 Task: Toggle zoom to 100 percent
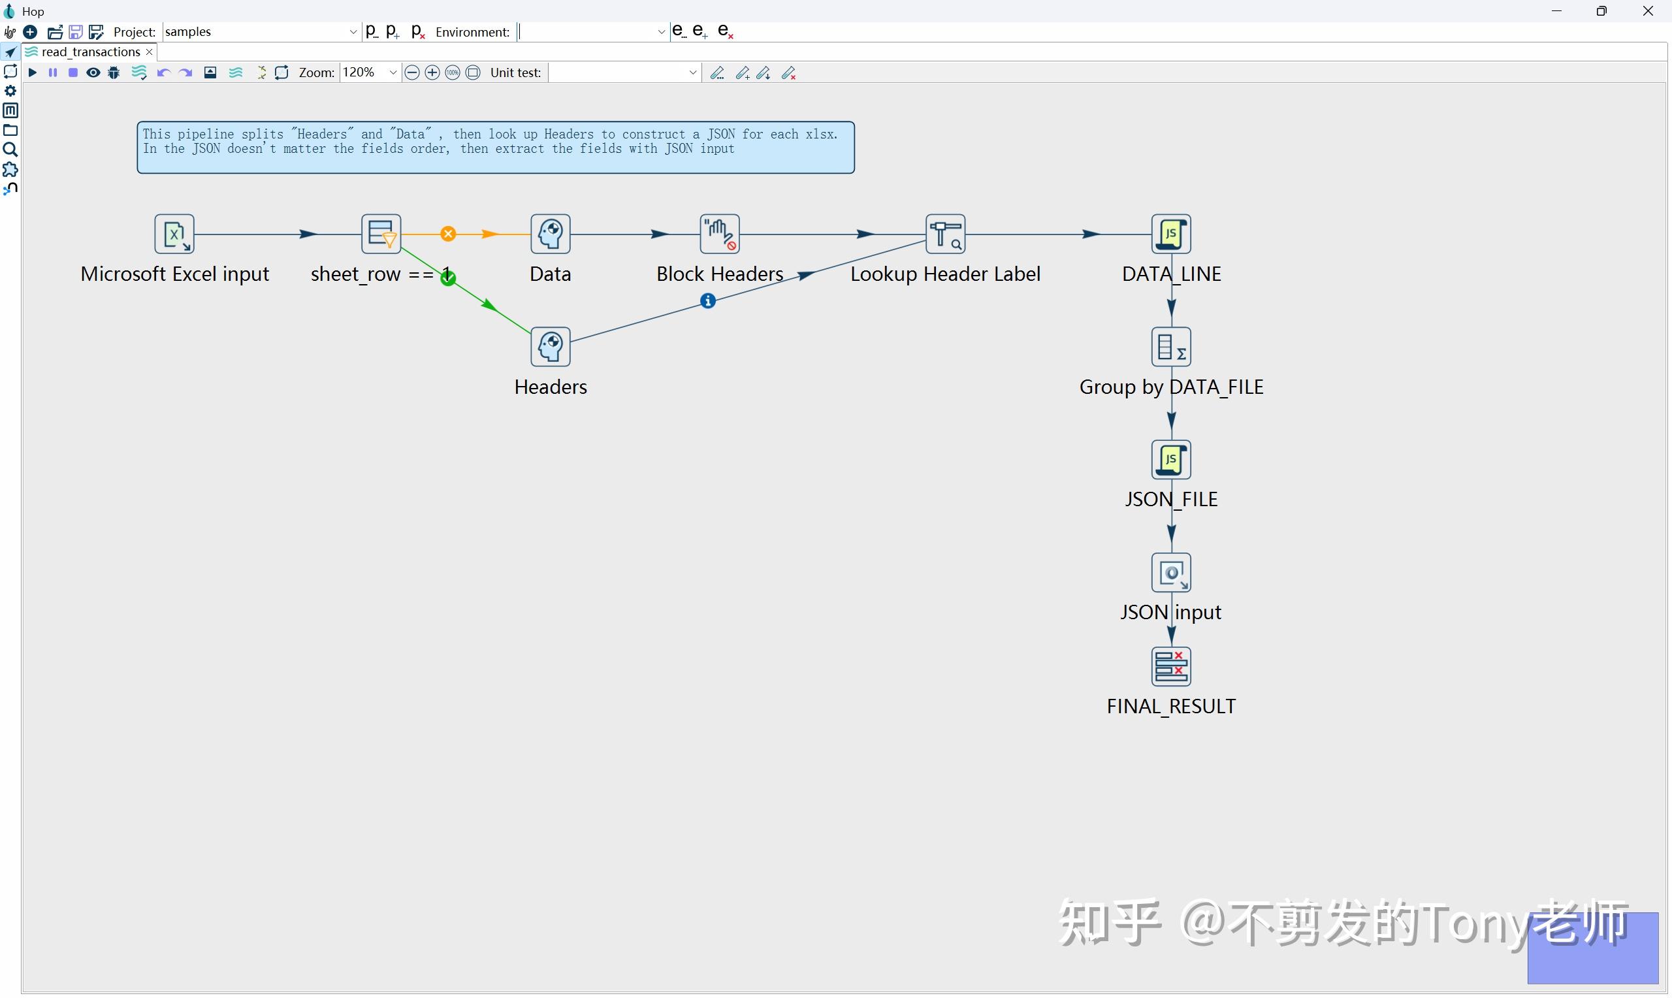tap(453, 72)
